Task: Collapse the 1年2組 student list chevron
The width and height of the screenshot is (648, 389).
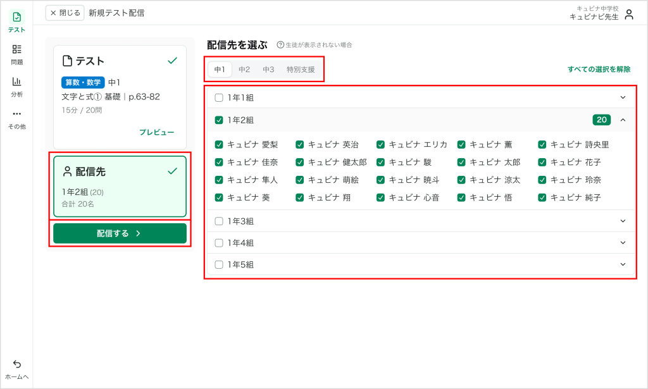Action: tap(623, 120)
